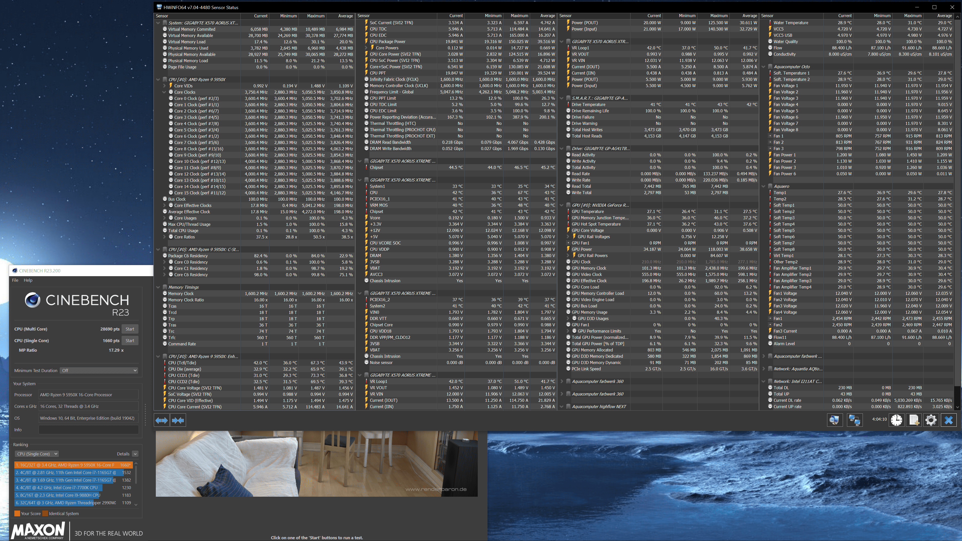Click the HWiNFO64 title bar app icon
962x541 pixels.
[159, 7]
